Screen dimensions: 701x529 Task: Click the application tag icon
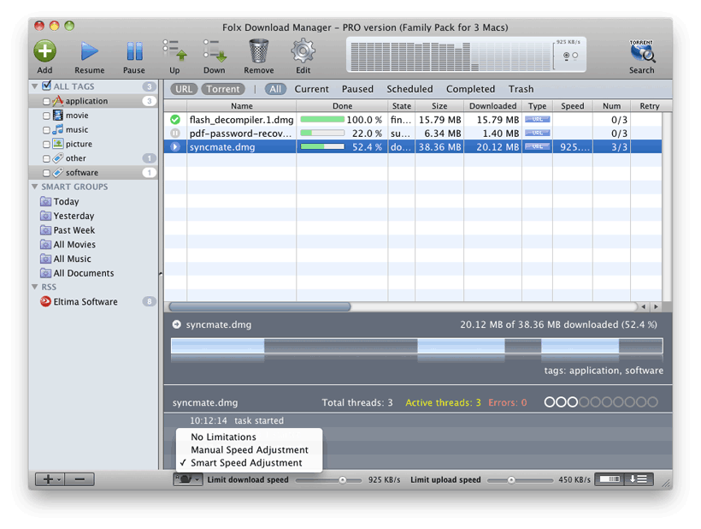pyautogui.click(x=57, y=101)
